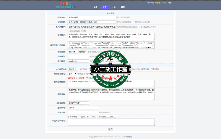Switch to the 缓存 navigation tab
The image size is (221, 139).
coord(123,7)
